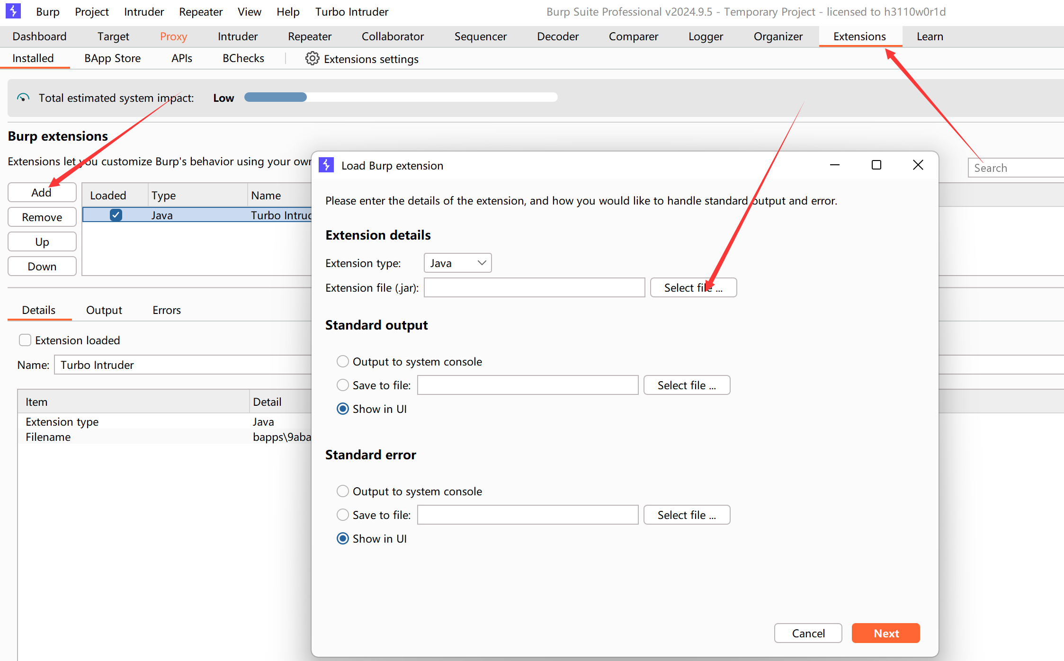Click the Burp icon in dialog title

326,165
